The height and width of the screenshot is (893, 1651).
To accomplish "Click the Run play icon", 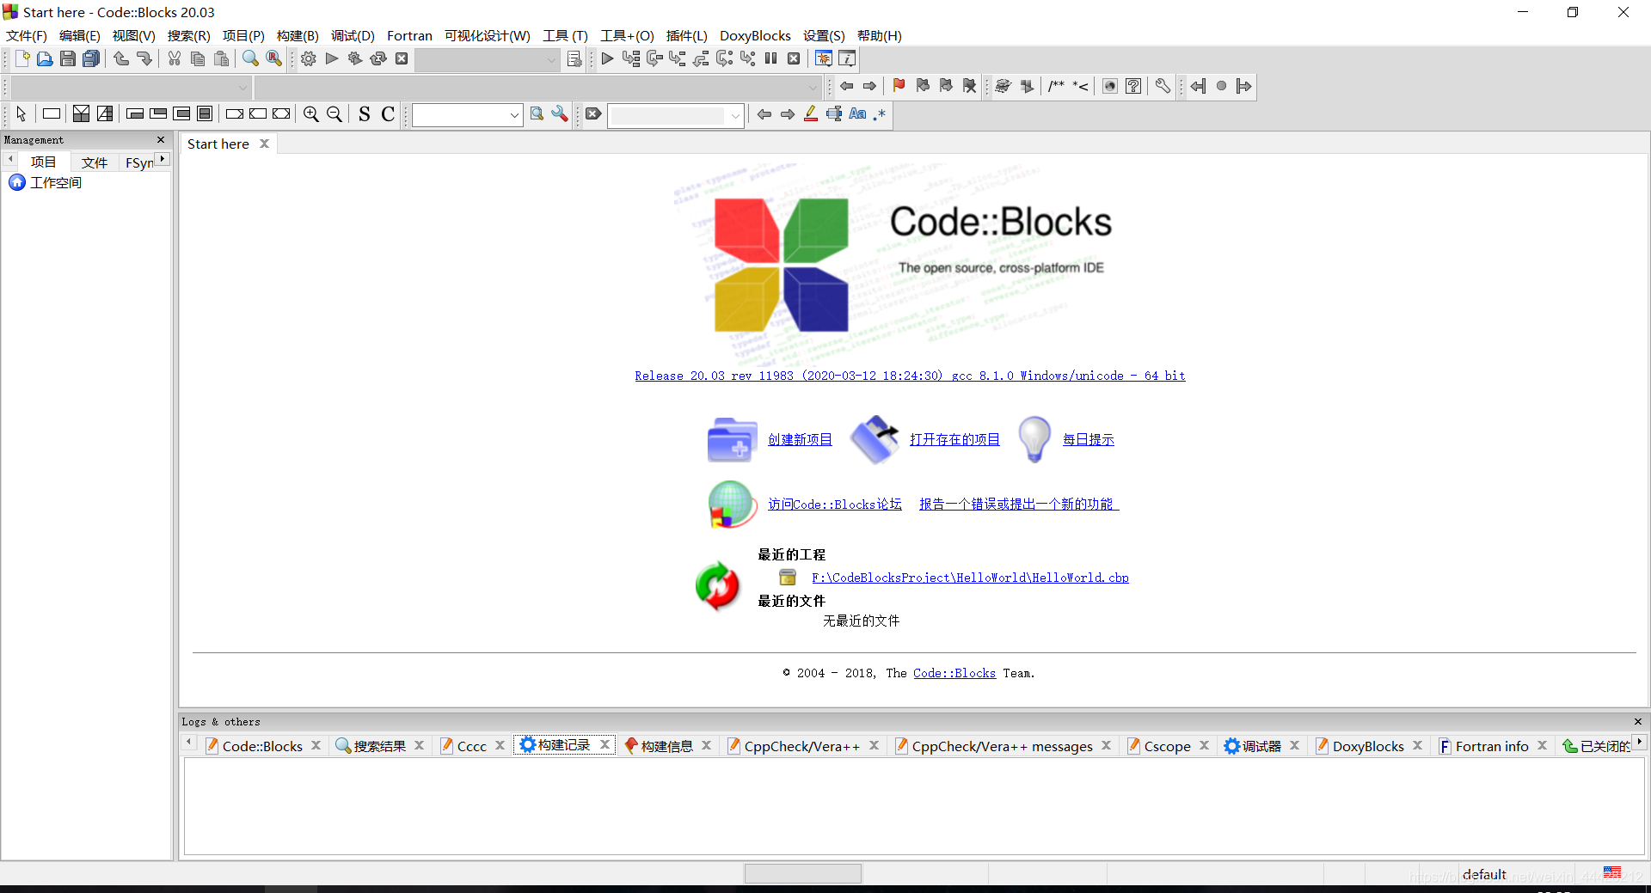I will click(x=332, y=58).
